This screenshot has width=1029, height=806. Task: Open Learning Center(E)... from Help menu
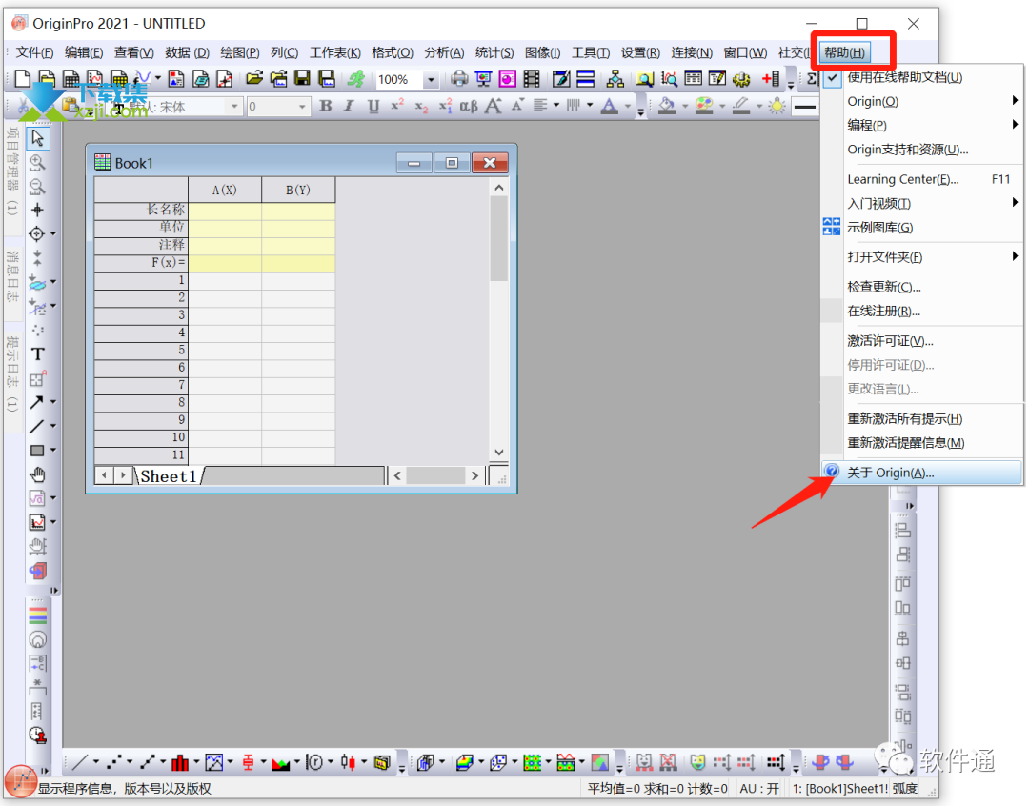pos(921,179)
